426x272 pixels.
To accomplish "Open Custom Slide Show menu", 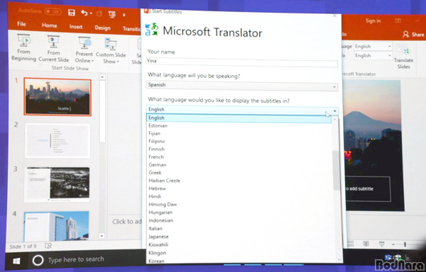I will (x=111, y=51).
